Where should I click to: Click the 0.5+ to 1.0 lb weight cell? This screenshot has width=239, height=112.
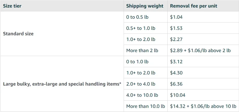tap(140, 28)
